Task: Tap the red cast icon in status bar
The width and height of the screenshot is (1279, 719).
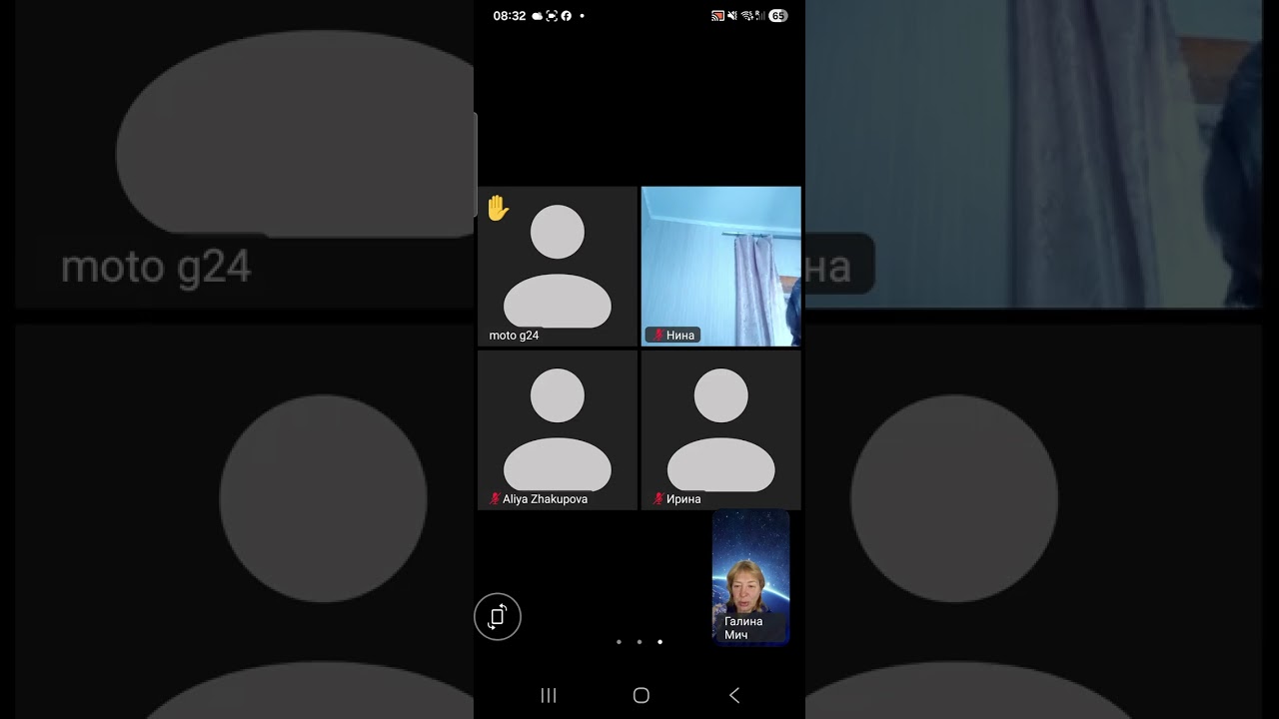Action: point(717,16)
